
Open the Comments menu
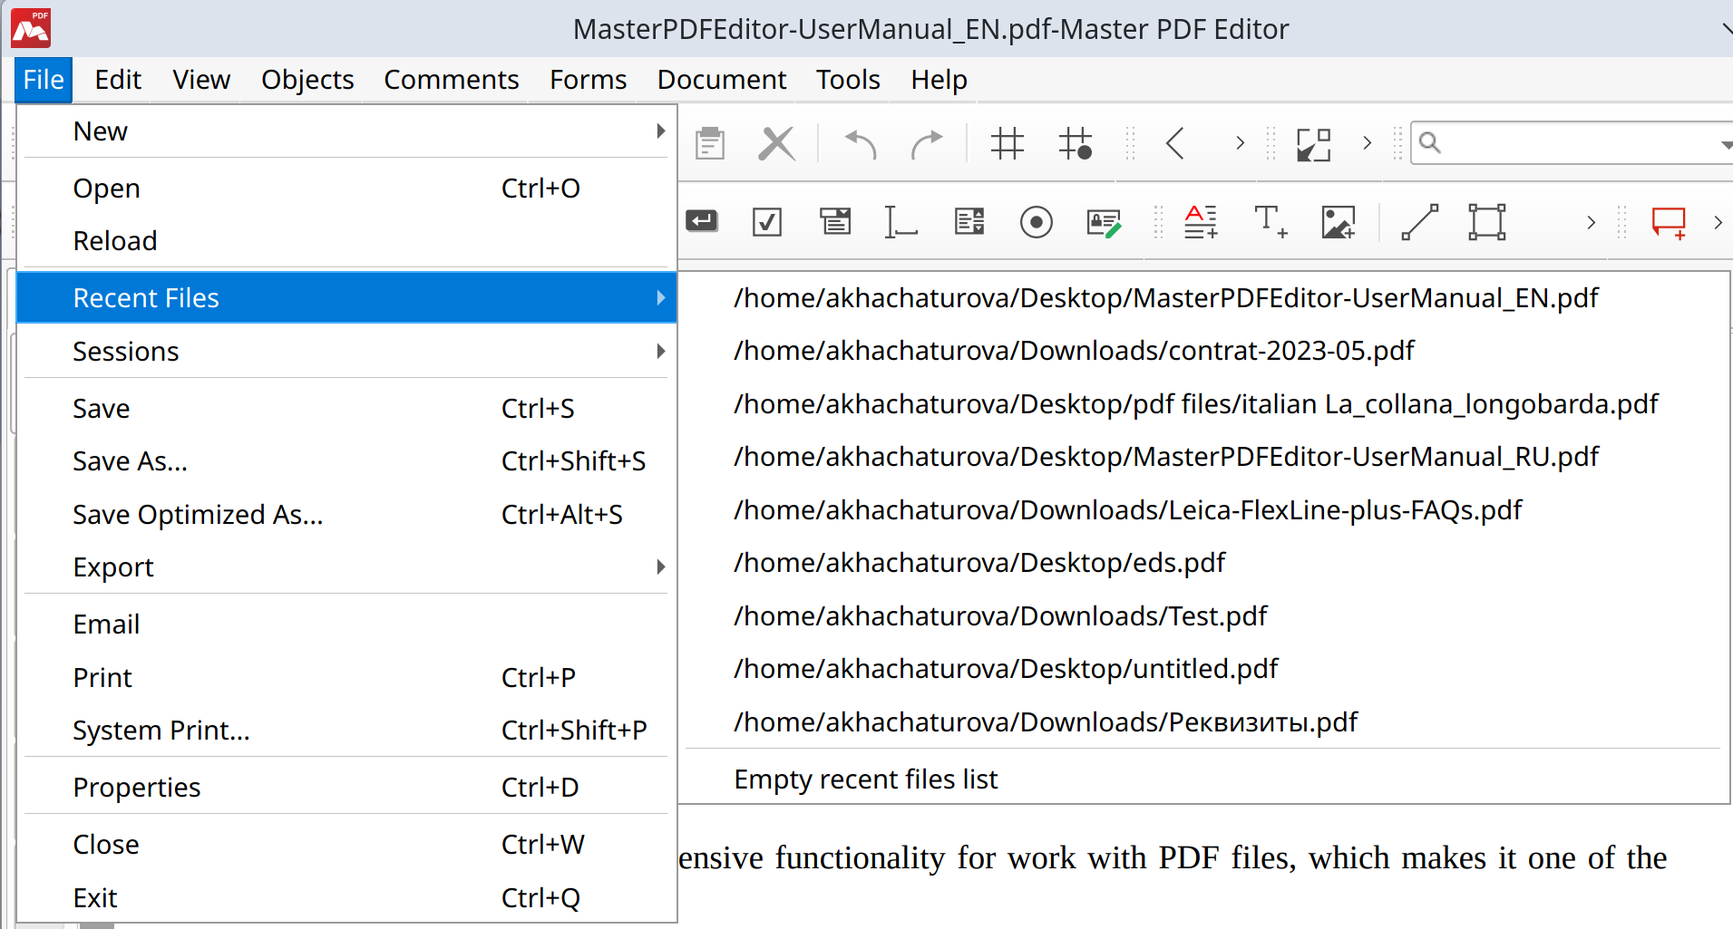pyautogui.click(x=452, y=80)
